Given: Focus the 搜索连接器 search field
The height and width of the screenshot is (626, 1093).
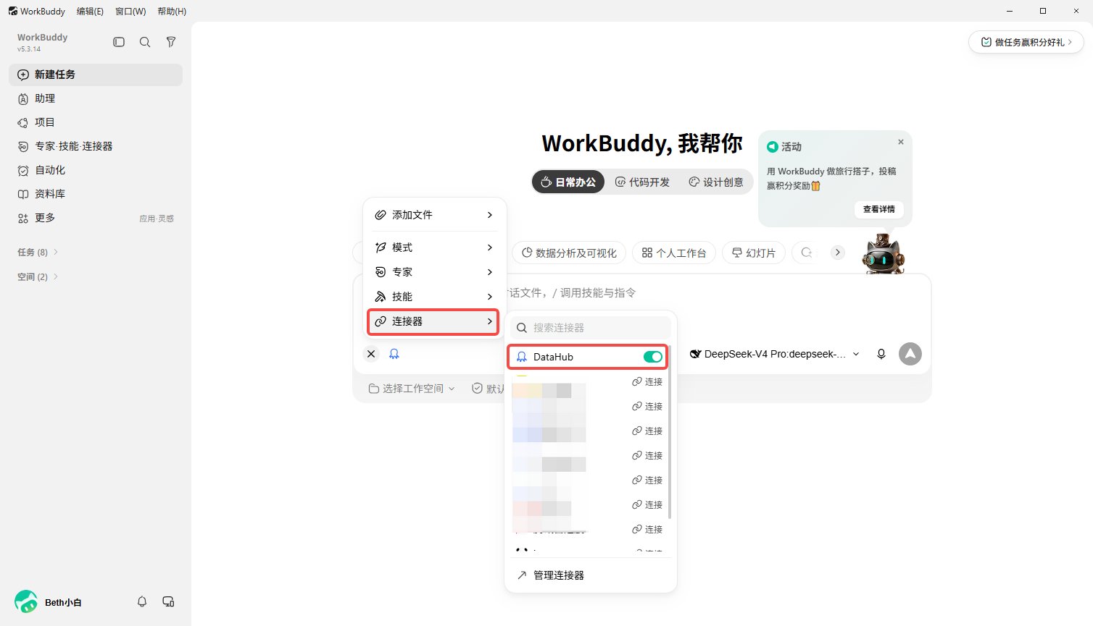Looking at the screenshot, I should [x=591, y=328].
